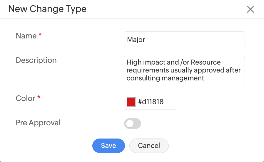Image resolution: width=264 pixels, height=162 pixels.
Task: Click the red asterisk beside Color
Action: [39, 98]
